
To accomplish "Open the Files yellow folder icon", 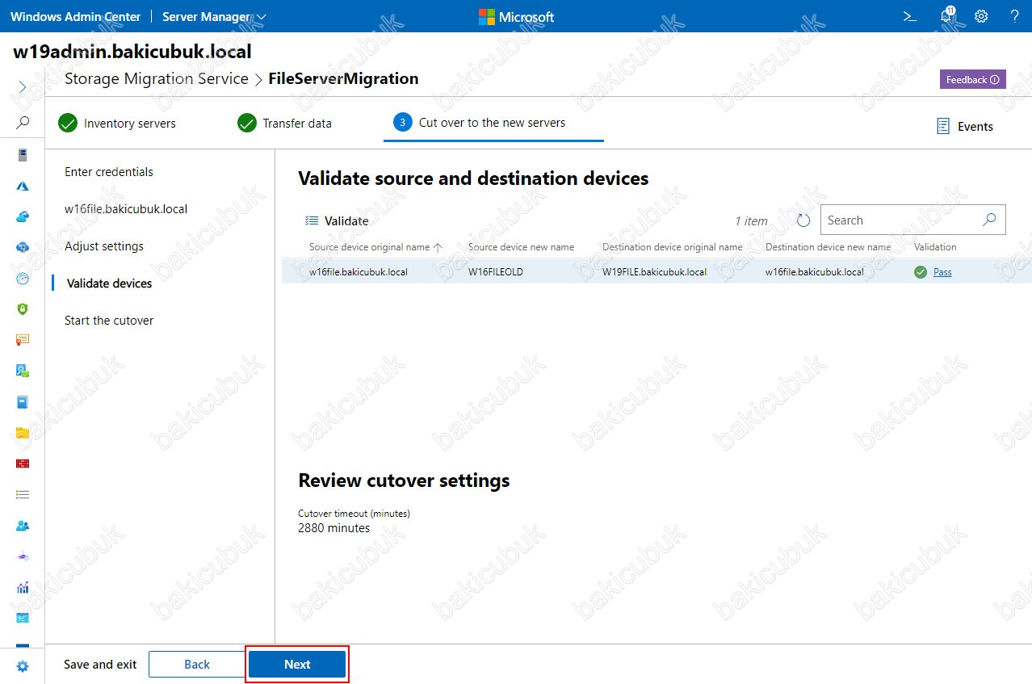I will point(23,433).
